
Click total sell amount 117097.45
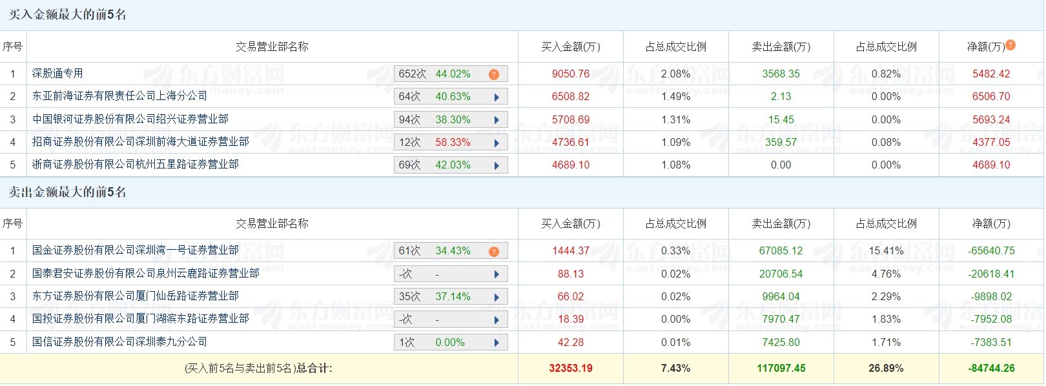click(x=781, y=368)
